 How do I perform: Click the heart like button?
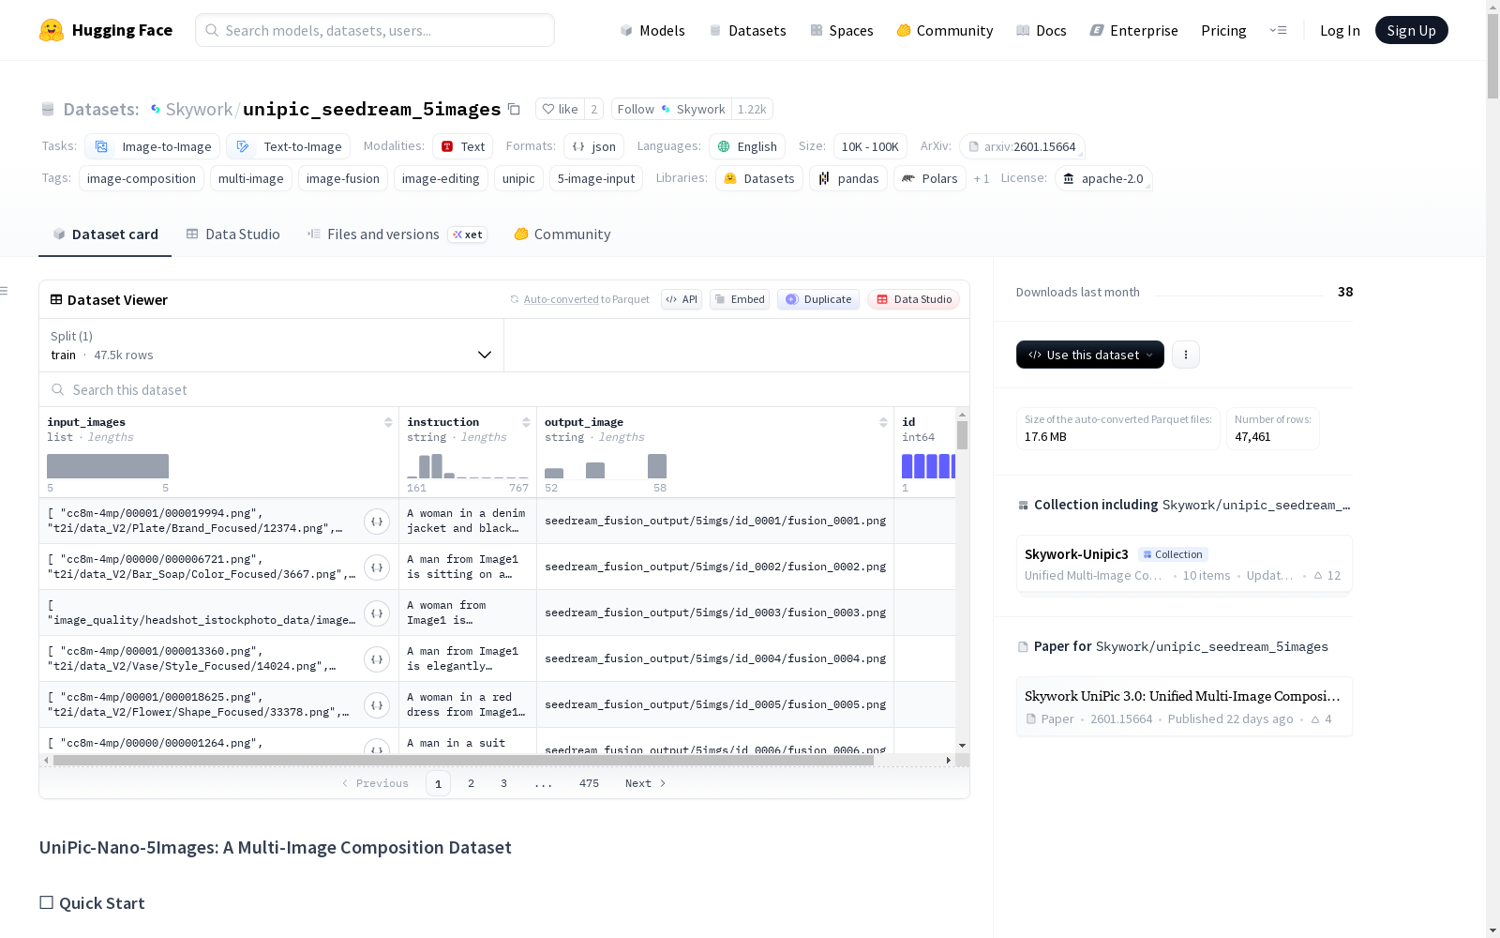pyautogui.click(x=561, y=109)
